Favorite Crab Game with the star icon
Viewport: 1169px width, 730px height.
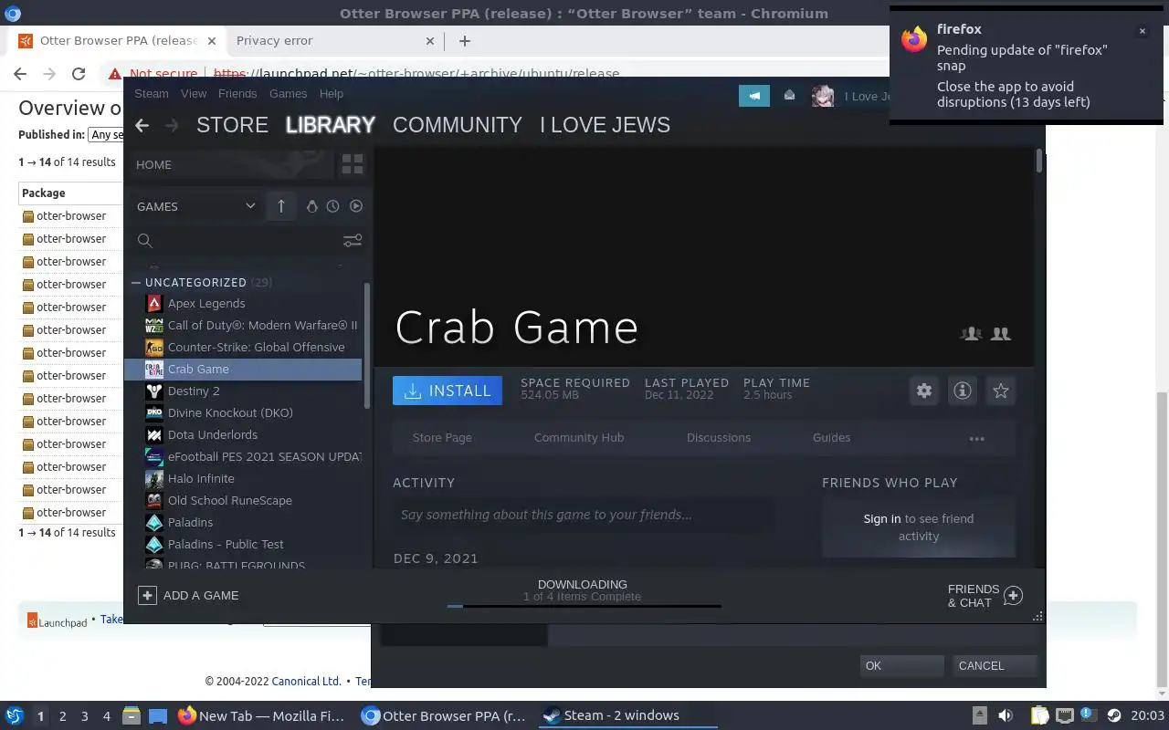1001,391
